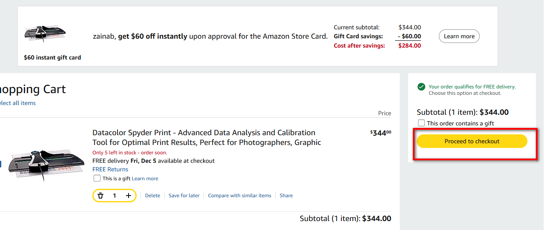This screenshot has width=544, height=230.
Task: Click the "get $60 off instantly" offer text
Action: point(152,36)
